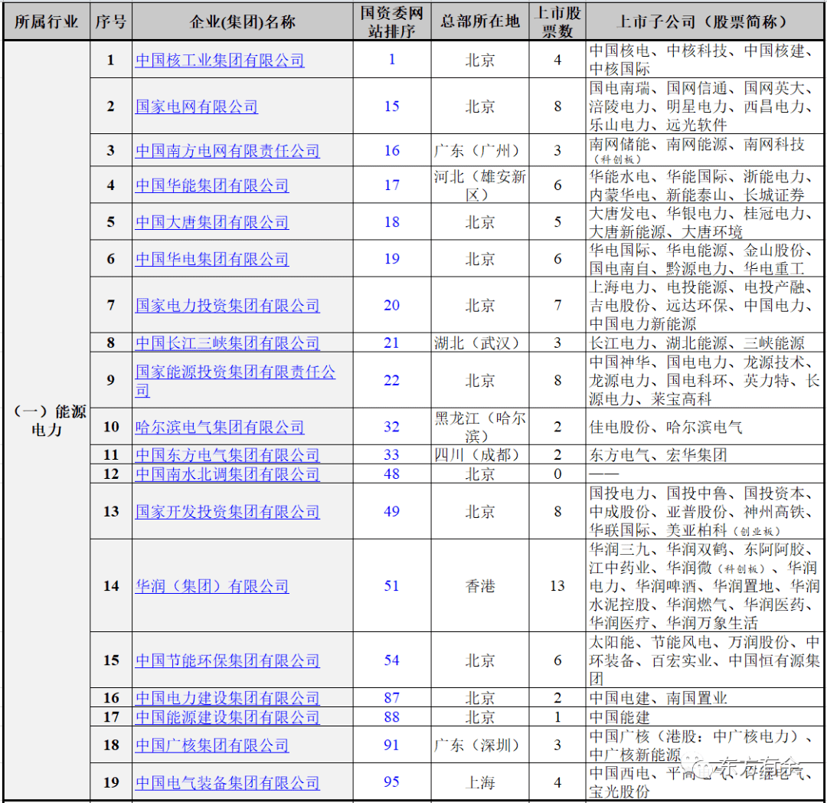
Task: Select the 太阳能、节能风电 subsidiaries cell
Action: [x=704, y=660]
